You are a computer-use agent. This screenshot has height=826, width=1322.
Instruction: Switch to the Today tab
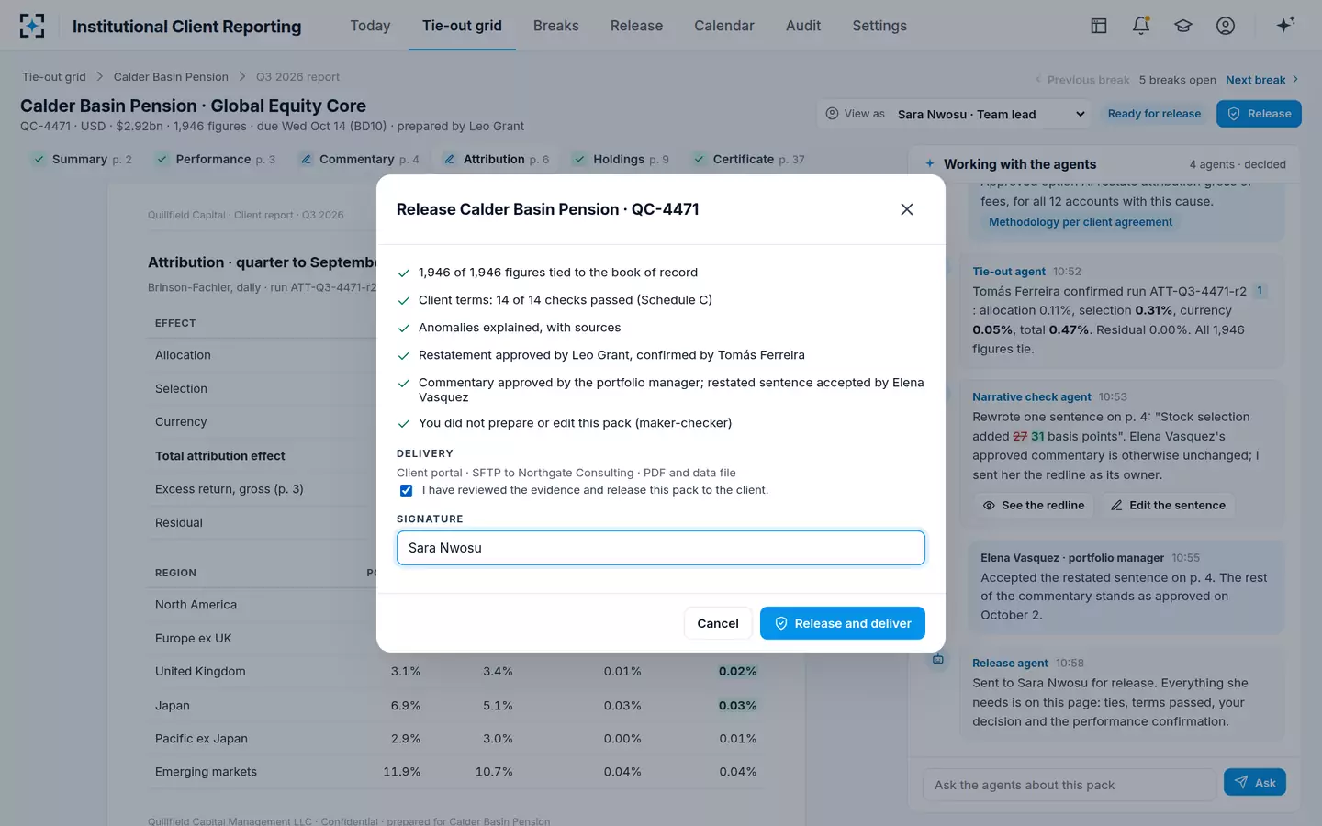(370, 26)
